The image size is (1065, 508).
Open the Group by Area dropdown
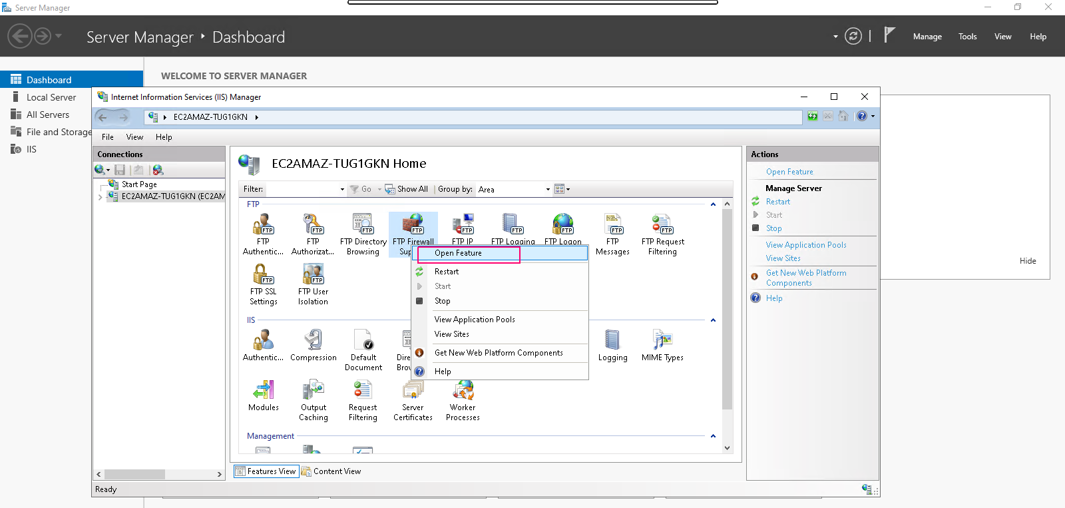click(548, 189)
